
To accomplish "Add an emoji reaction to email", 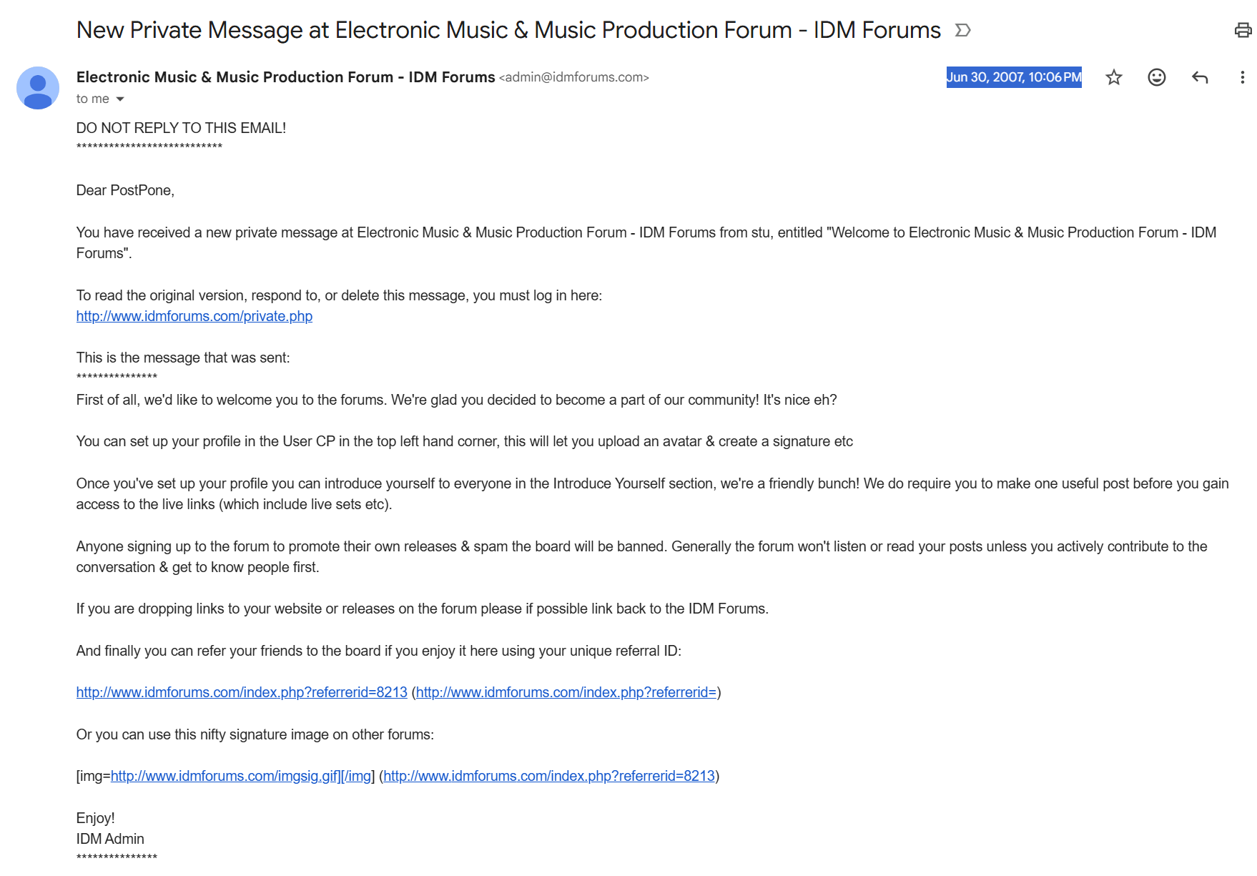I will click(1156, 77).
